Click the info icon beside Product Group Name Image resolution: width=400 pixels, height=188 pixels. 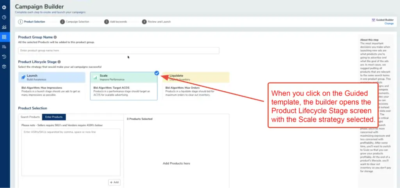tap(55, 37)
